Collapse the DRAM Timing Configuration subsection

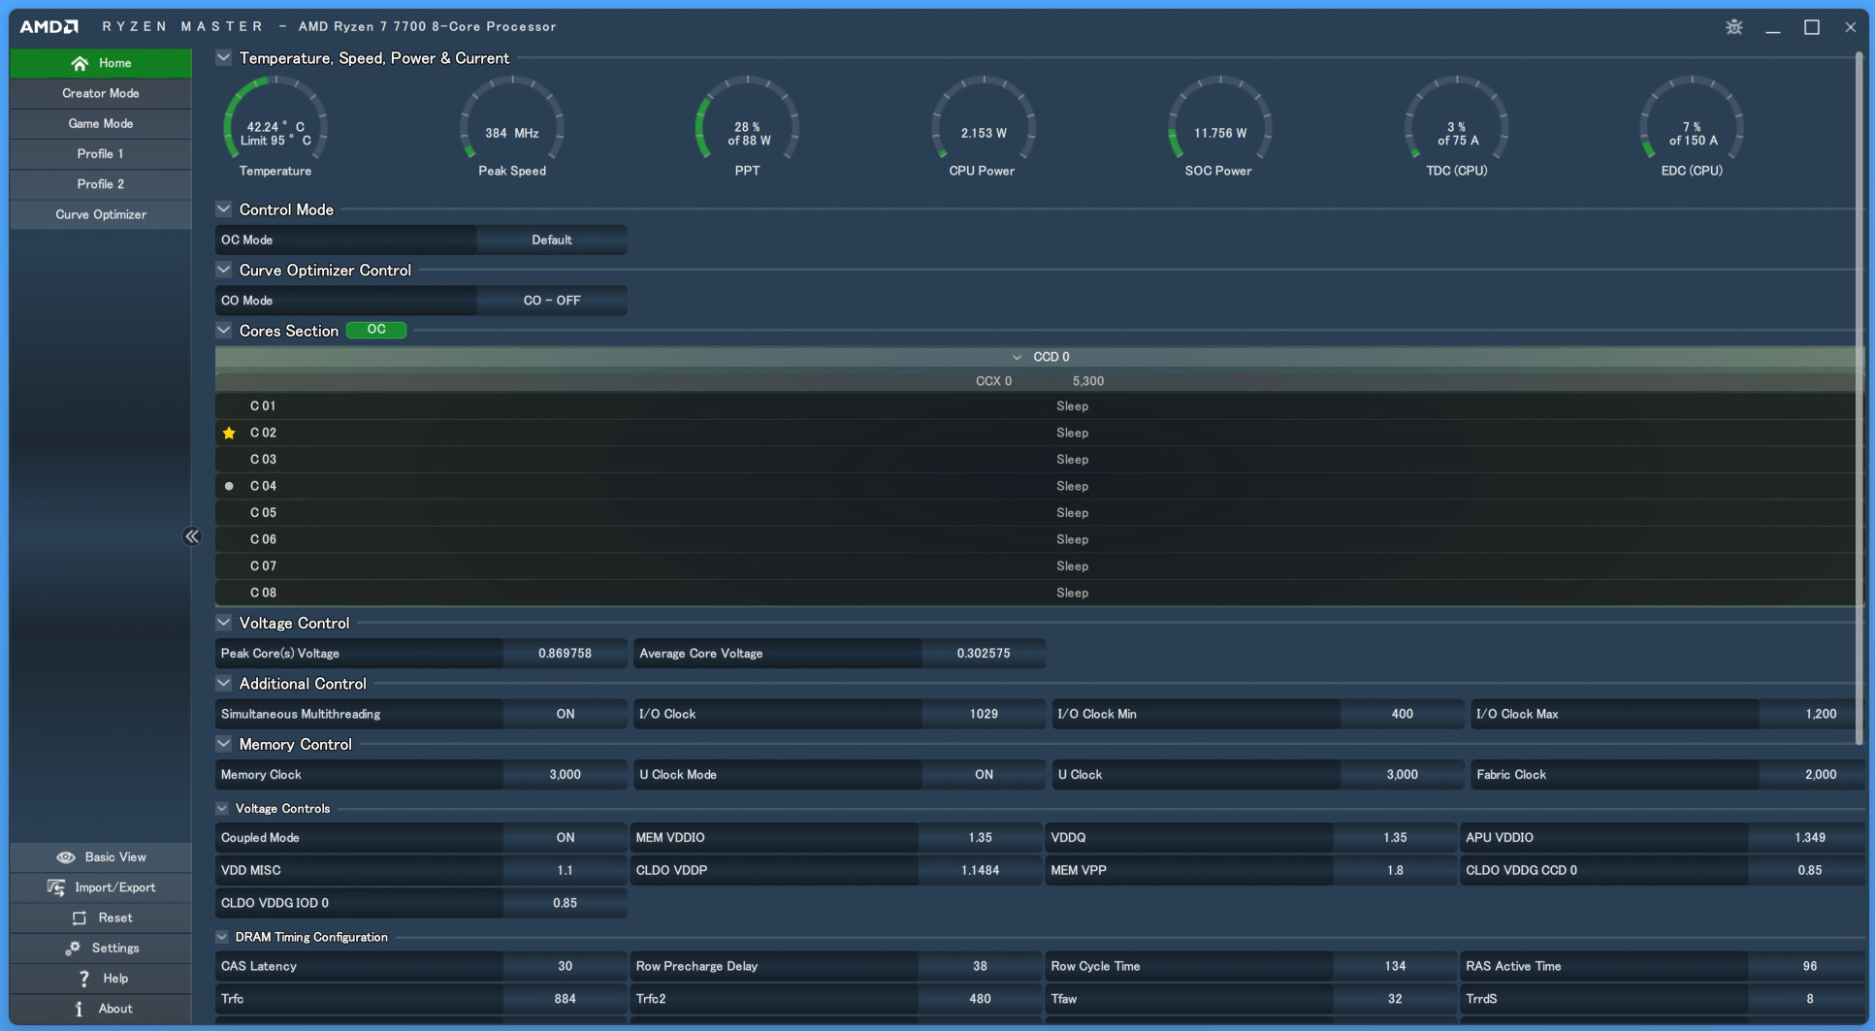222,937
